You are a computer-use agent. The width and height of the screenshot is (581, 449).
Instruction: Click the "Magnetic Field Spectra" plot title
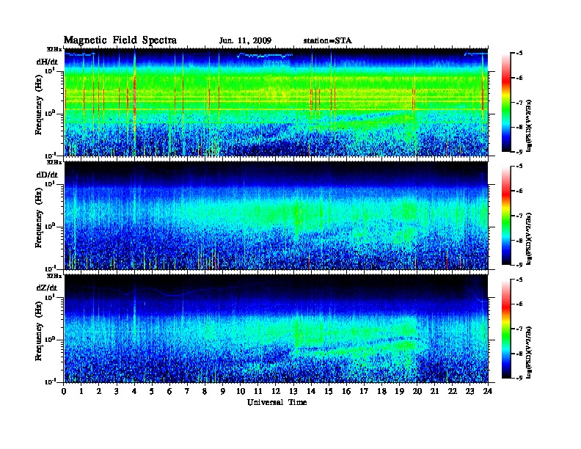120,40
